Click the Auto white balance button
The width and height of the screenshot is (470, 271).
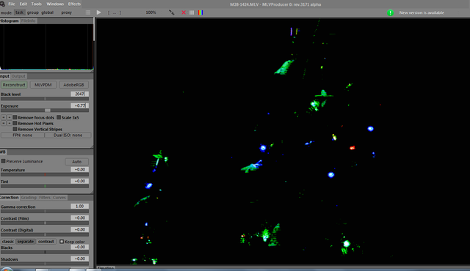[76, 162]
